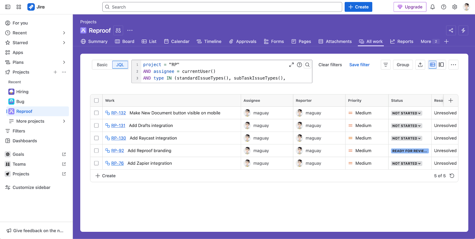Expand the JQL editor with arrows icon
The width and height of the screenshot is (475, 239).
tap(291, 65)
